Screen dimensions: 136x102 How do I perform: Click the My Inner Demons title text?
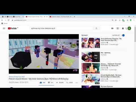pyautogui.click(x=107, y=86)
